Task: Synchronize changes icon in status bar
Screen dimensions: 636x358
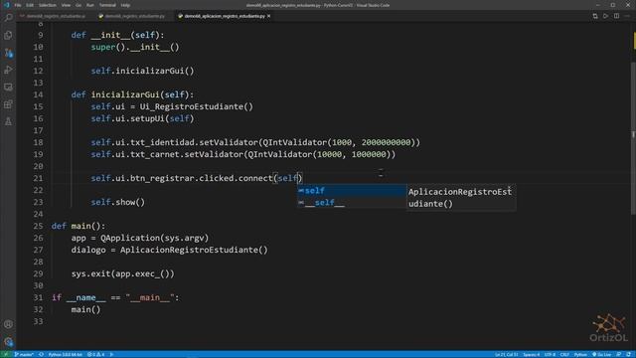Action: 41,354
